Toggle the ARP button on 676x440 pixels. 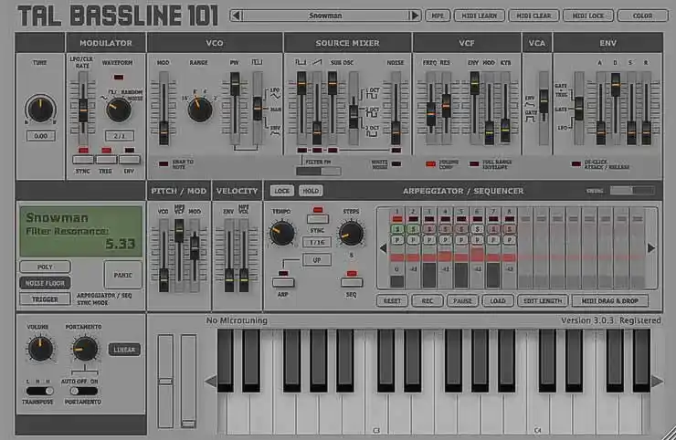pos(283,283)
